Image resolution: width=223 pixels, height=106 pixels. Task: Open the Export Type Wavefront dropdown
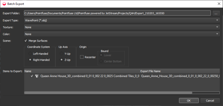(x=122, y=20)
